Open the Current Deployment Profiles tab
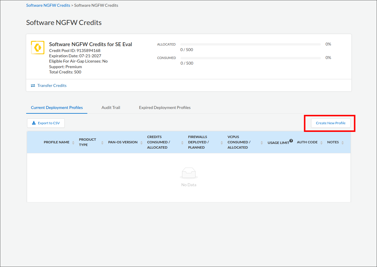The image size is (377, 267). click(57, 108)
